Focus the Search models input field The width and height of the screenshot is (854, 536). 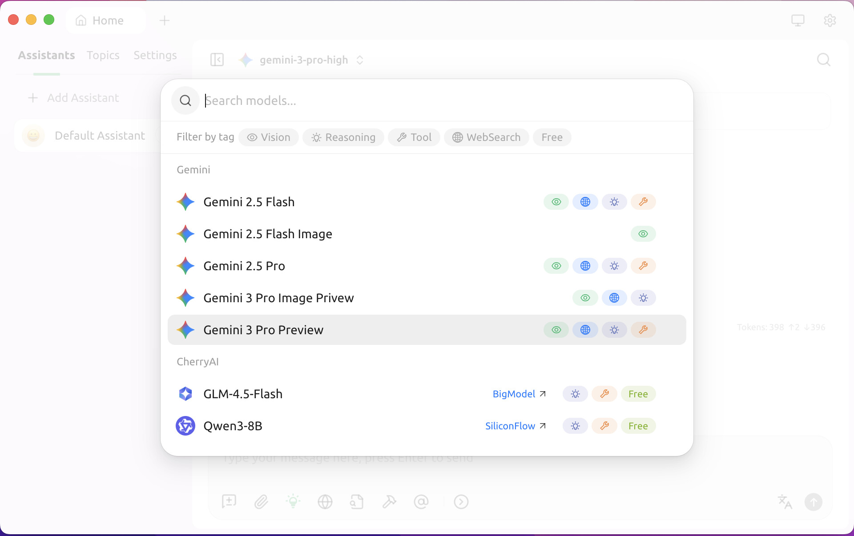tap(445, 100)
